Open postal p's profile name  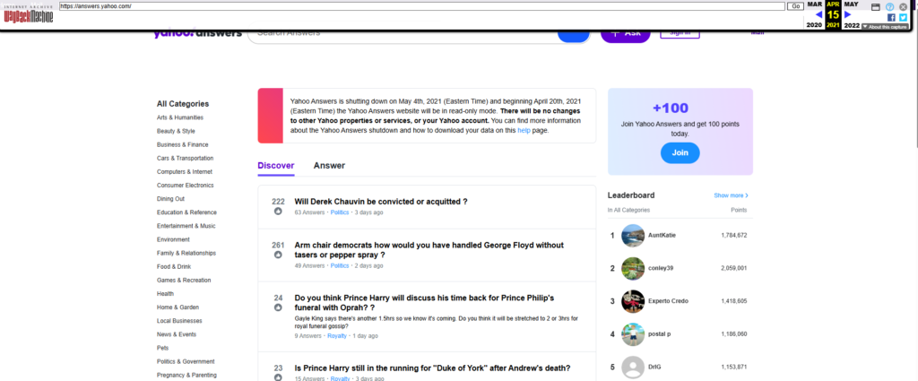point(659,333)
